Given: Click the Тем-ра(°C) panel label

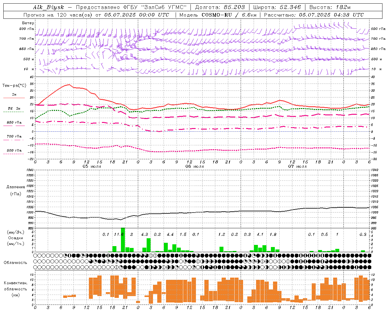Looking at the screenshot, I should click(14, 86).
